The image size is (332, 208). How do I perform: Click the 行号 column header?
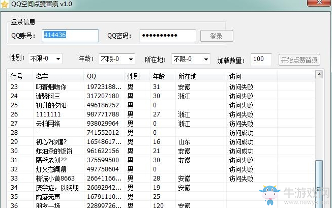20,76
